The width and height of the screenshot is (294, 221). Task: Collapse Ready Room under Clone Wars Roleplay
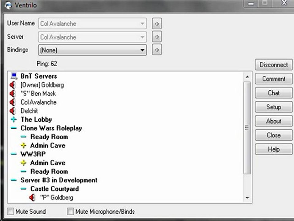click(24, 137)
